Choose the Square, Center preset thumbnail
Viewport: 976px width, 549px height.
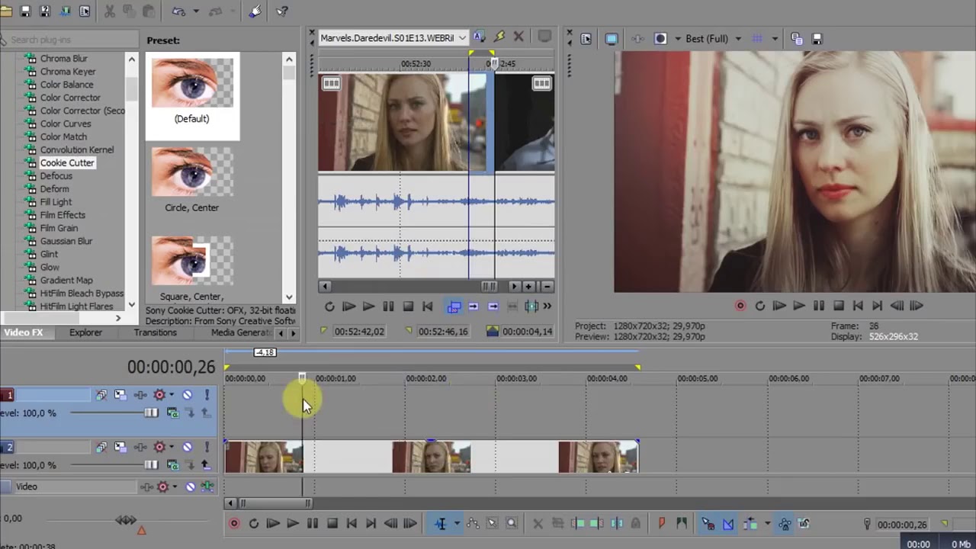[192, 261]
